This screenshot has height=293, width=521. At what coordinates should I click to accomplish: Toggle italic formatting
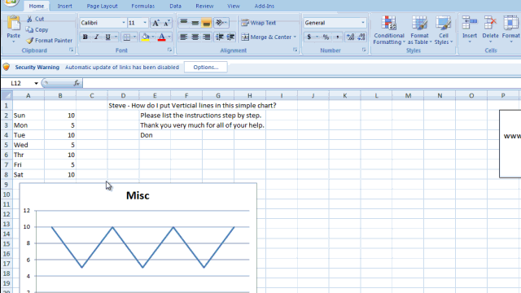point(96,37)
